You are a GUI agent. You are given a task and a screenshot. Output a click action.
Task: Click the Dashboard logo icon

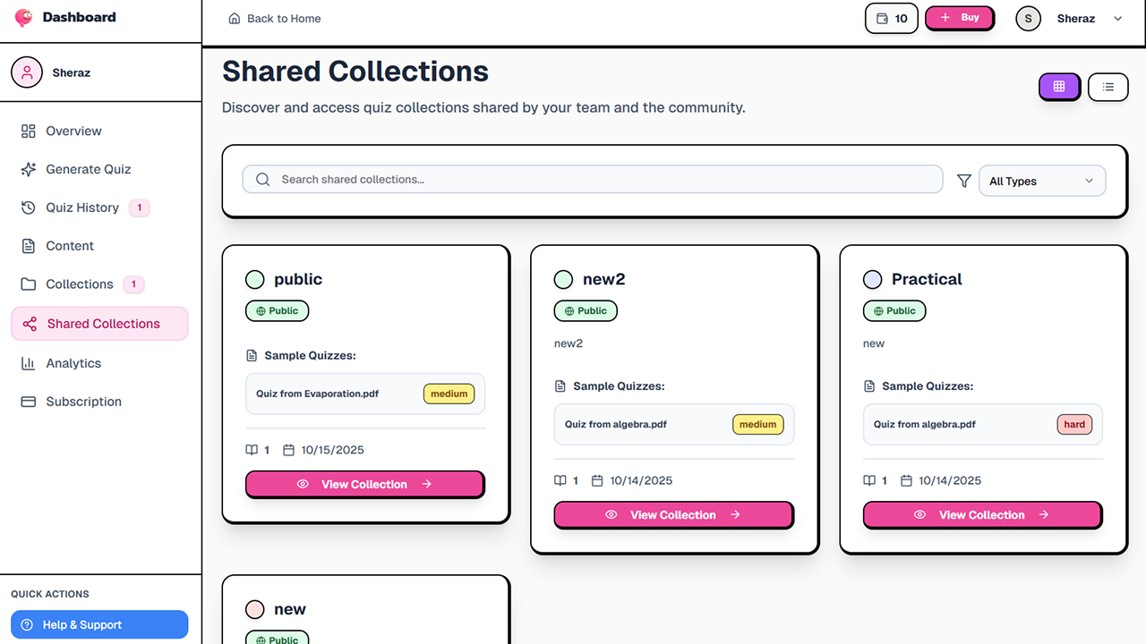[24, 17]
